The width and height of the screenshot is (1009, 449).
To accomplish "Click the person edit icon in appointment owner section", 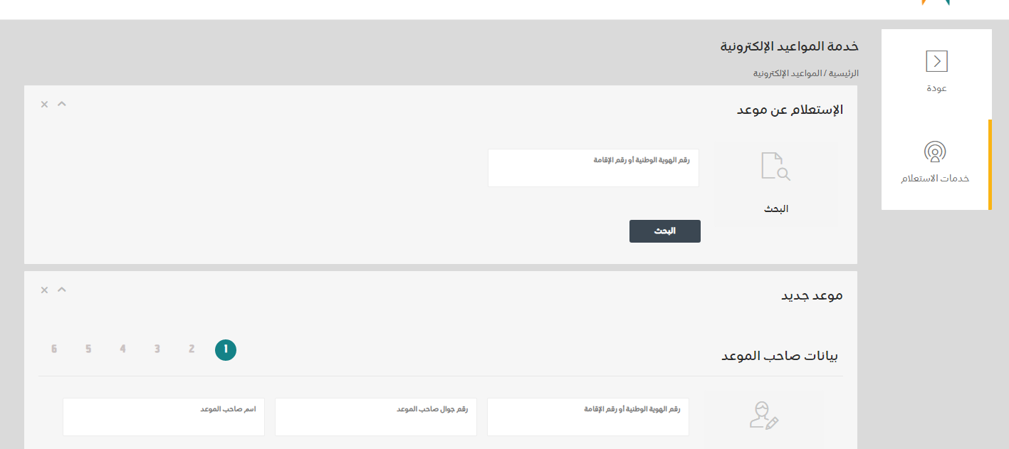I will pos(763,415).
